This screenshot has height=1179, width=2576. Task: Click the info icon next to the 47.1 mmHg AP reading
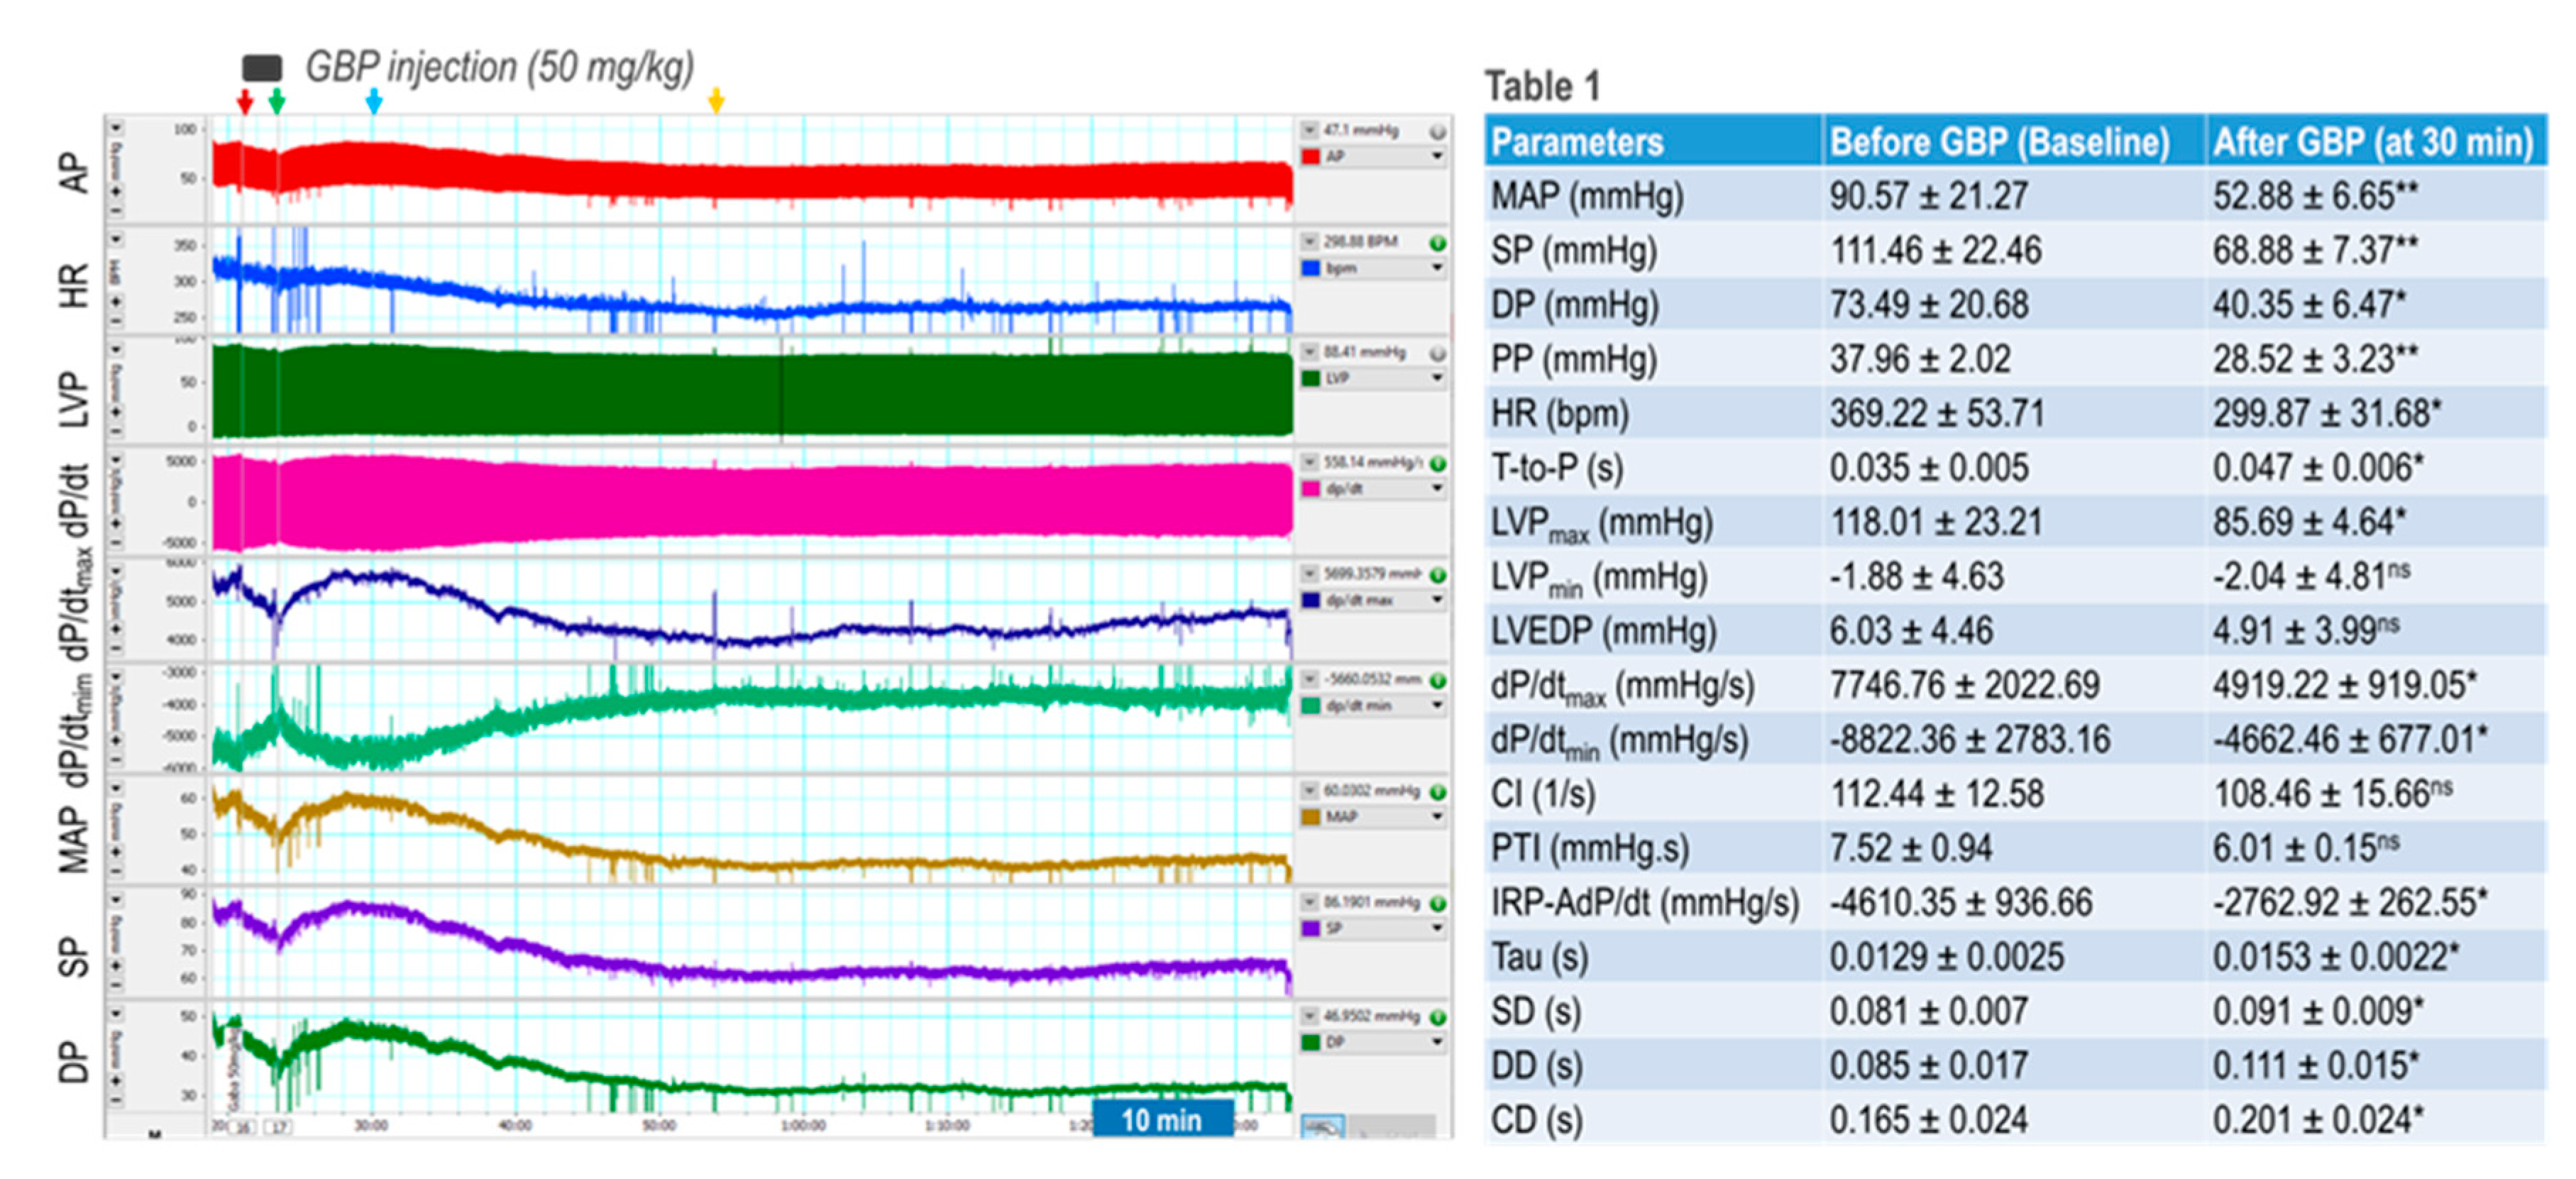pyautogui.click(x=1437, y=133)
